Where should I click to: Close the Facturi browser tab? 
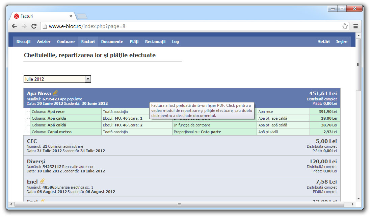[x=71, y=16]
